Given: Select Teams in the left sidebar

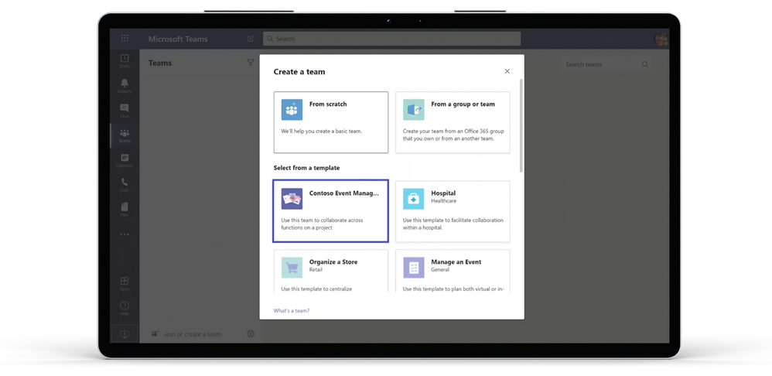Looking at the screenshot, I should click(125, 135).
